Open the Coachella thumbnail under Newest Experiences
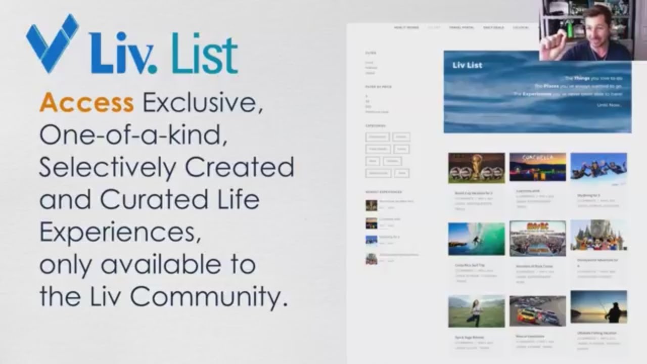647x364 pixels. [372, 223]
